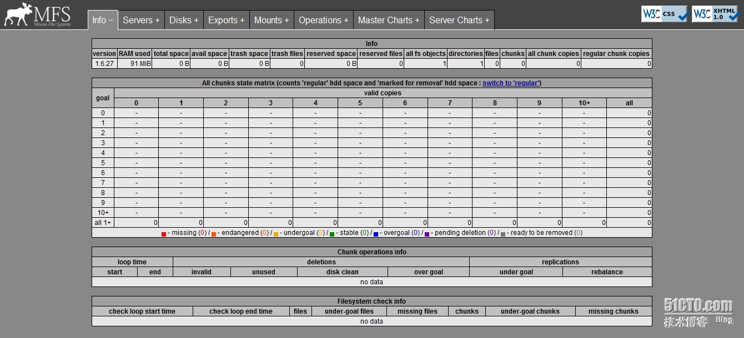This screenshot has height=338, width=744.
Task: Click the "trash space" column header
Action: tap(249, 54)
